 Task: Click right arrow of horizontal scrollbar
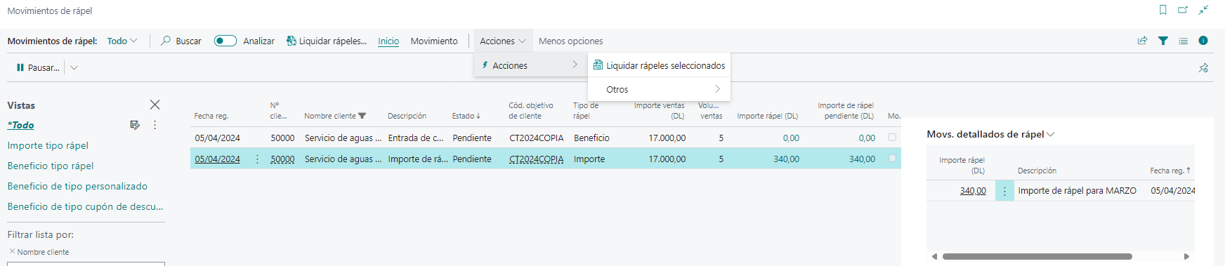pyautogui.click(x=1186, y=256)
